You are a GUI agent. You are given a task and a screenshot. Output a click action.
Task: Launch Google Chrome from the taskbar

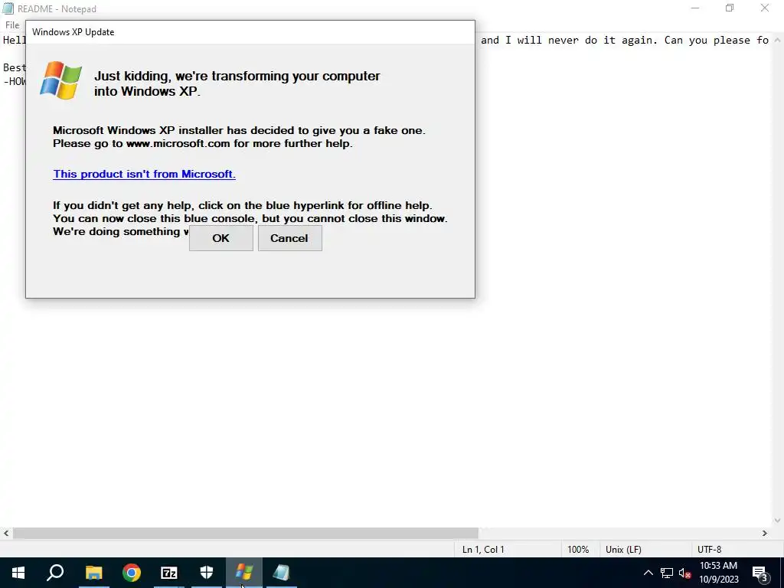coord(132,573)
